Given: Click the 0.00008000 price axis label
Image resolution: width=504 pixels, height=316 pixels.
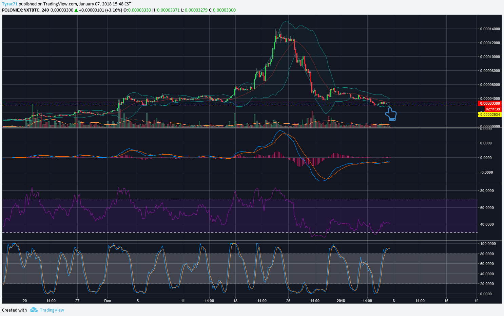Looking at the screenshot, I should pos(490,71).
